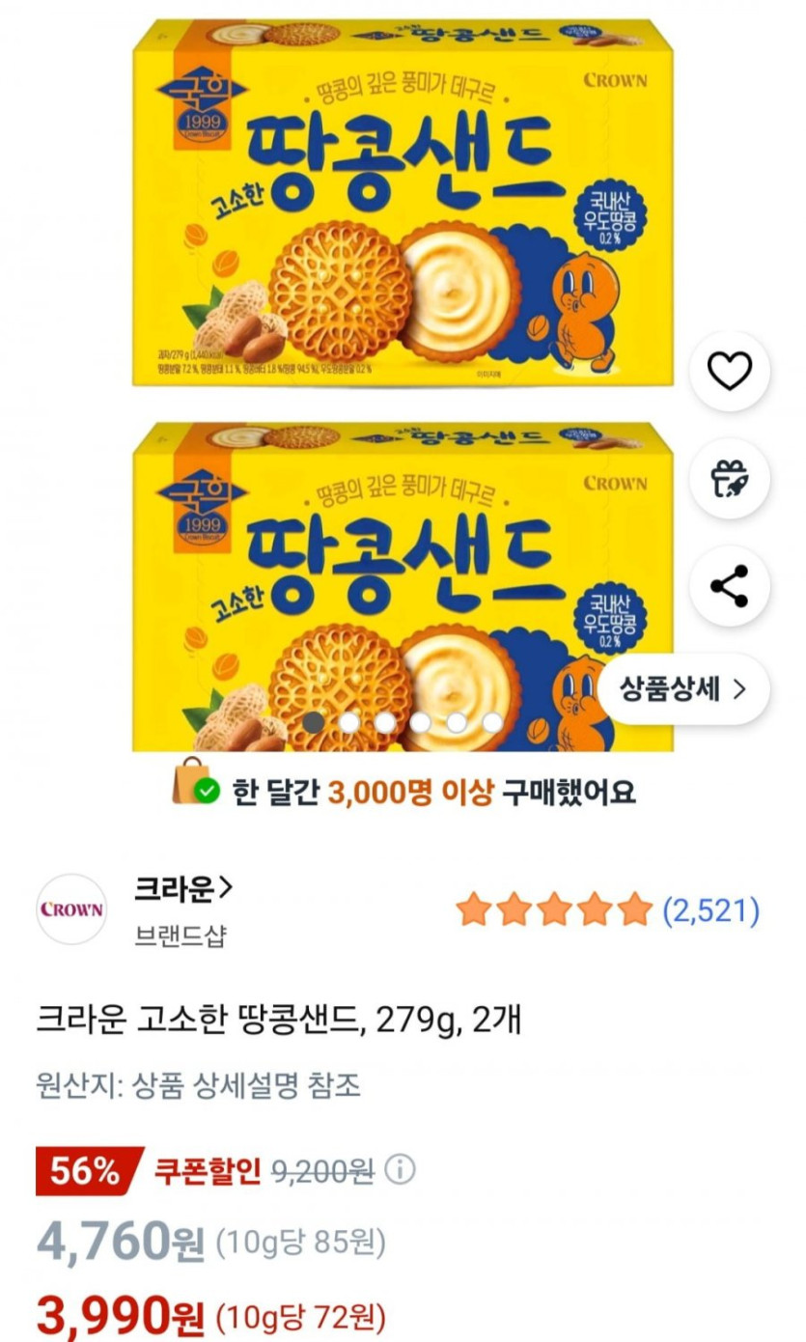Select the second image carousel dot

coord(349,722)
